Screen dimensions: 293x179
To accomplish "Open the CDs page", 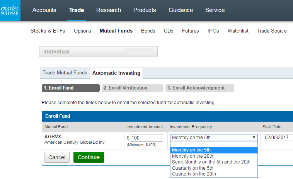I will (169, 31).
